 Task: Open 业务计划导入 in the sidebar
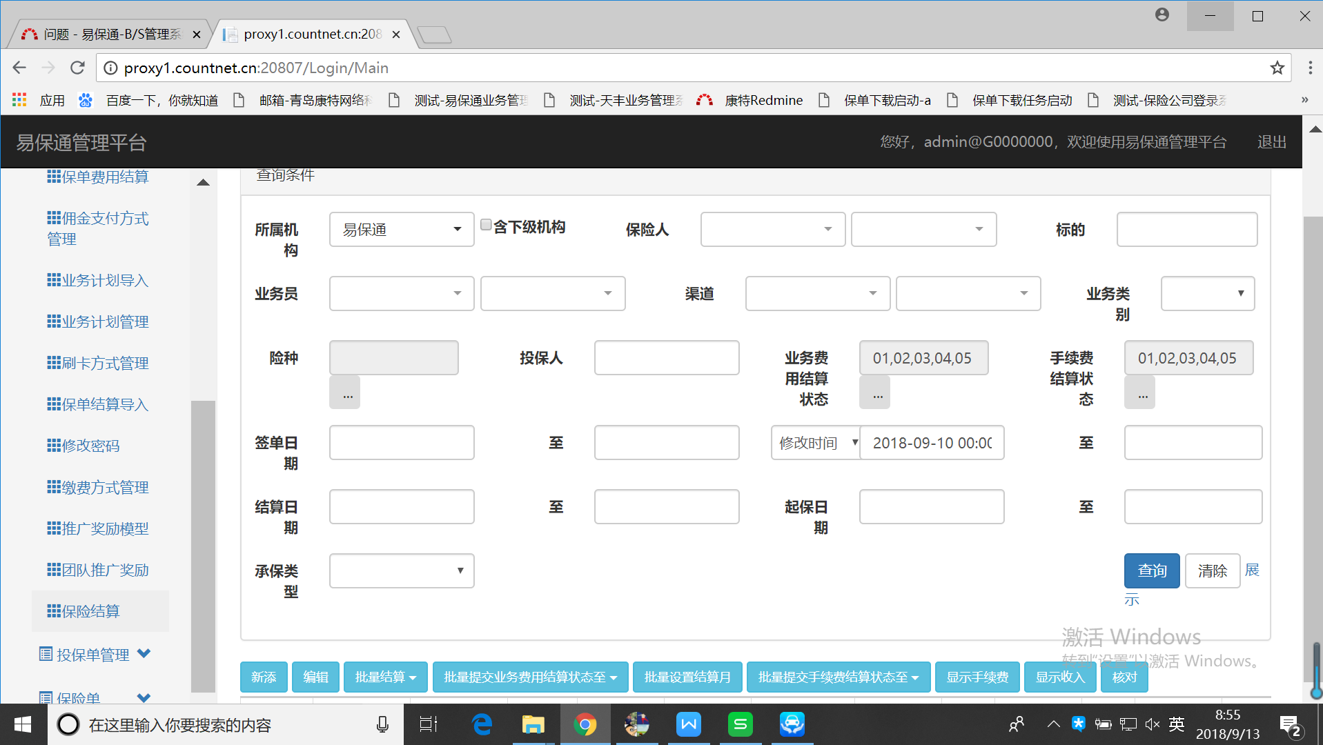98,281
